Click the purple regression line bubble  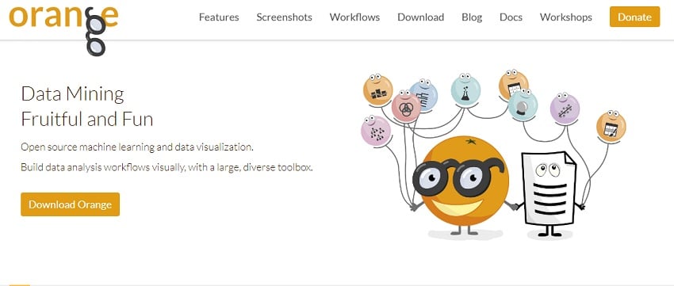click(x=565, y=109)
